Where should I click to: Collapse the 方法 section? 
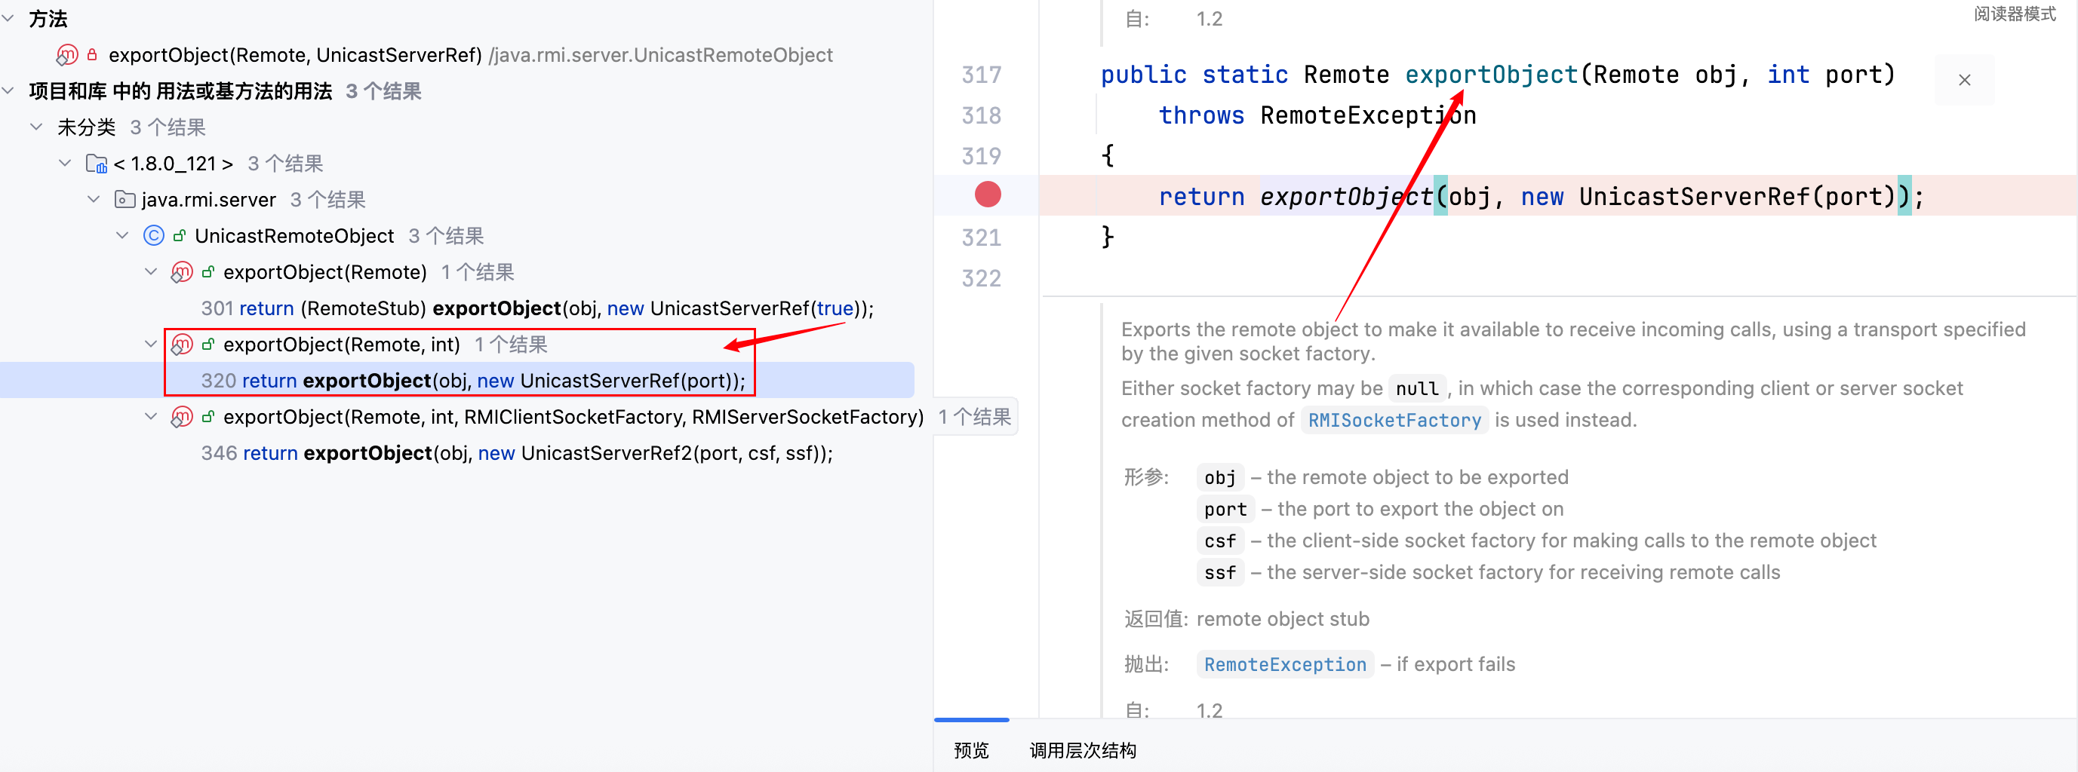point(9,19)
